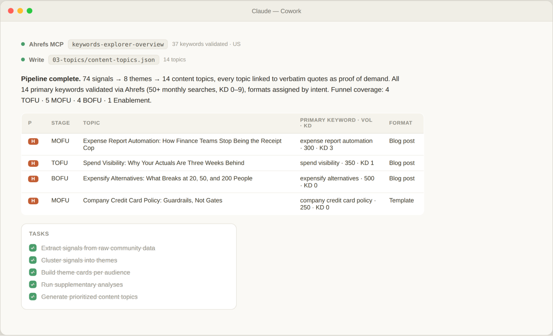Click the TOFU stage cell

click(60, 163)
